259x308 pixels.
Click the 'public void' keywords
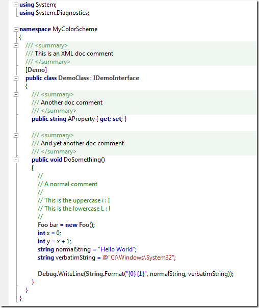[x=47, y=160]
